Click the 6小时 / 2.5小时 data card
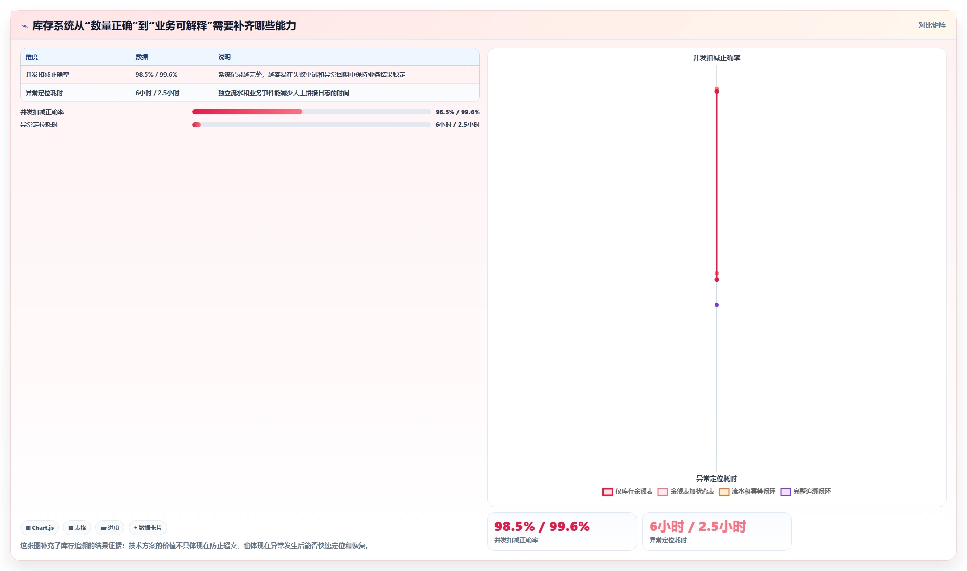Image resolution: width=967 pixels, height=571 pixels. [x=717, y=531]
